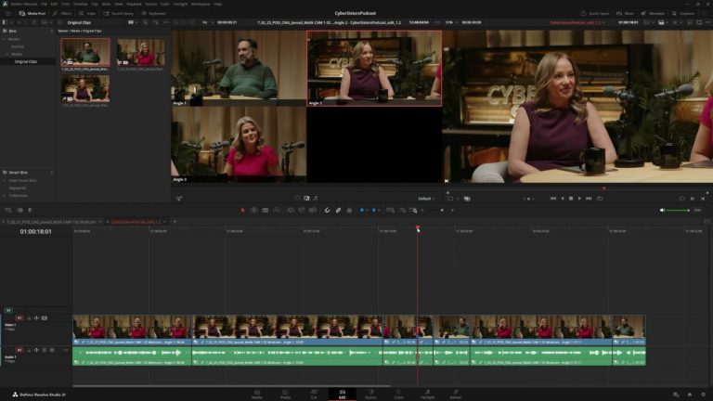
Task: Select Angle 1 in the multicam viewer
Action: 239,68
